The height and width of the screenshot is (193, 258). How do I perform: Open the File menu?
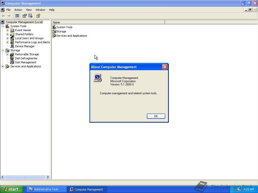click(x=8, y=10)
